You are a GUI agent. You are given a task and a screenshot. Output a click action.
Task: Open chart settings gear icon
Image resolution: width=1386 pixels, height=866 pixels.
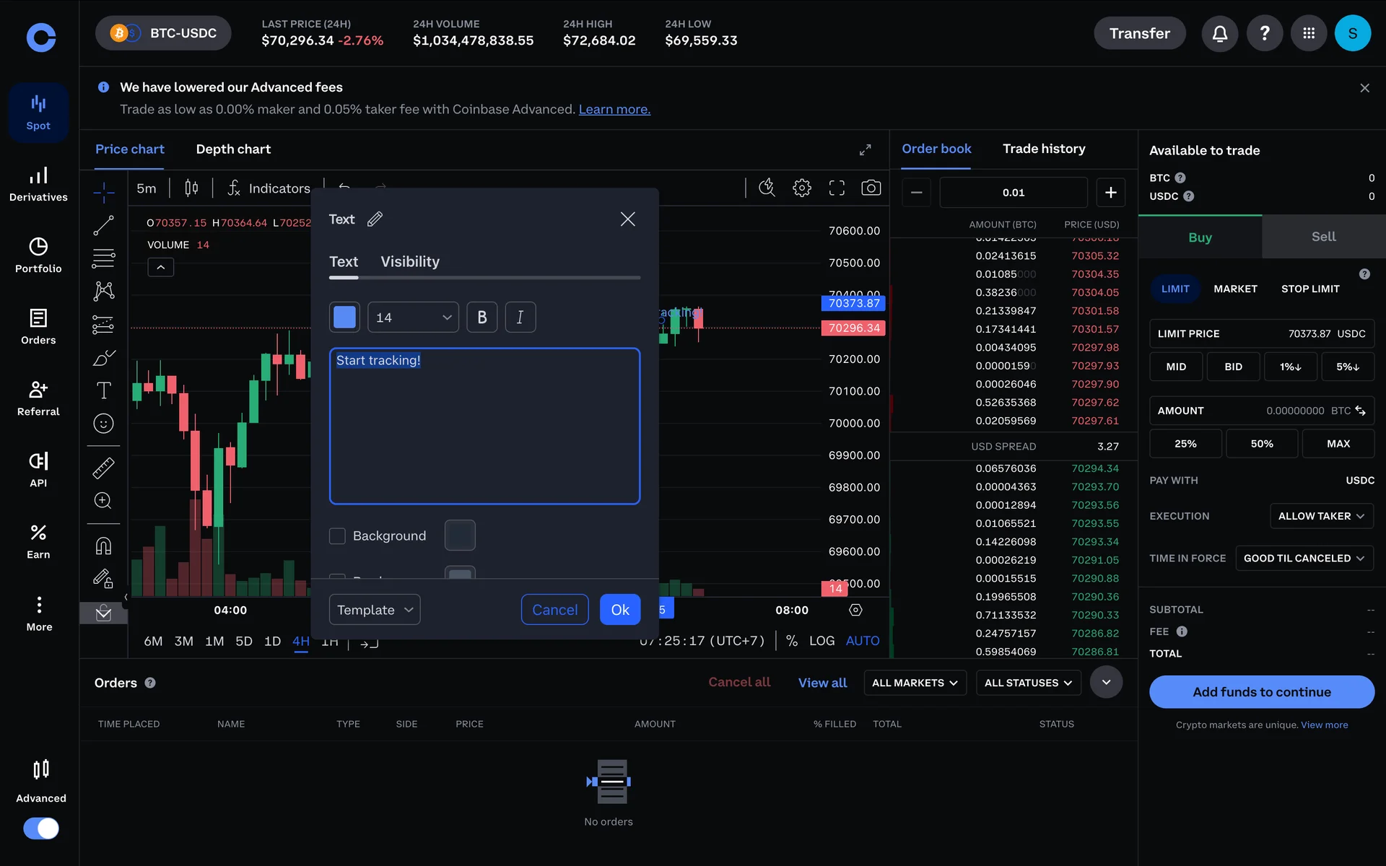point(801,188)
